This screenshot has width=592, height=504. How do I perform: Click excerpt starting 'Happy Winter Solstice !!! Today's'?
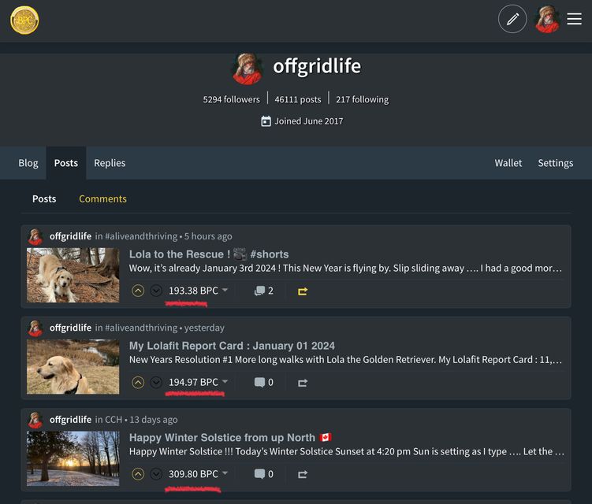click(x=347, y=451)
